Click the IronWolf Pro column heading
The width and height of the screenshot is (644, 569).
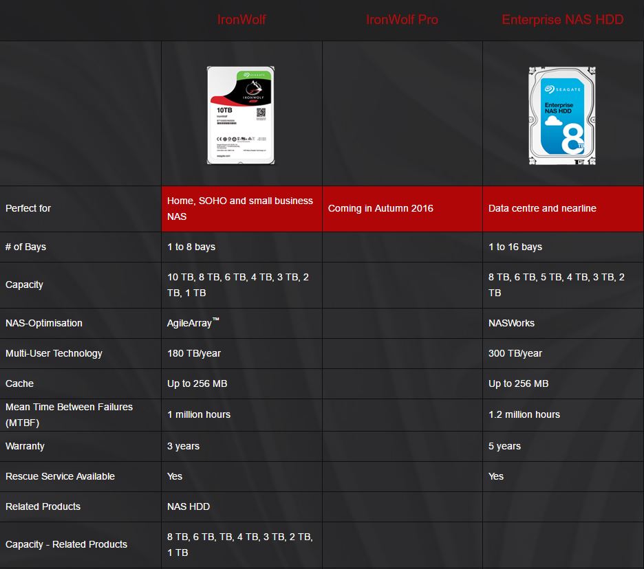tap(402, 20)
